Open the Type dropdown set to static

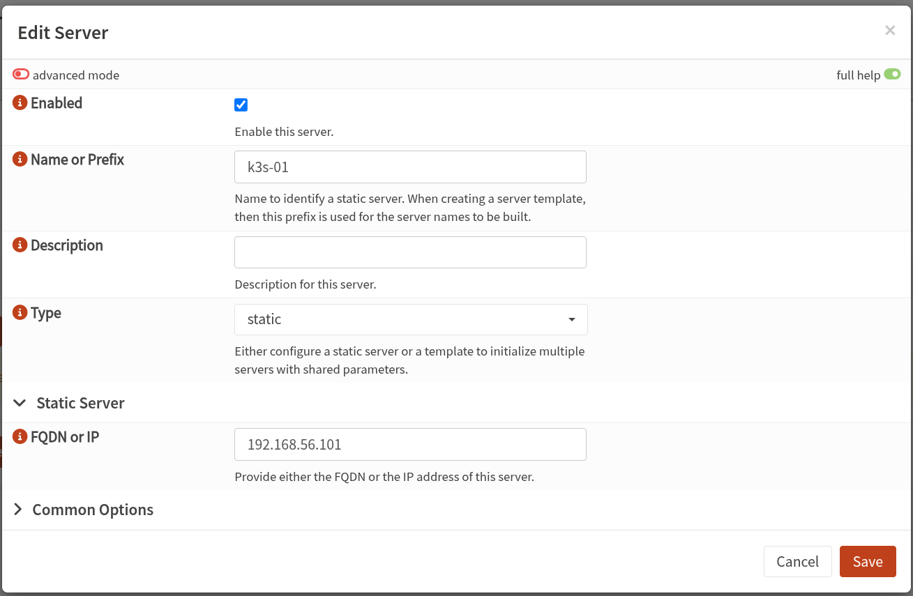tap(411, 320)
